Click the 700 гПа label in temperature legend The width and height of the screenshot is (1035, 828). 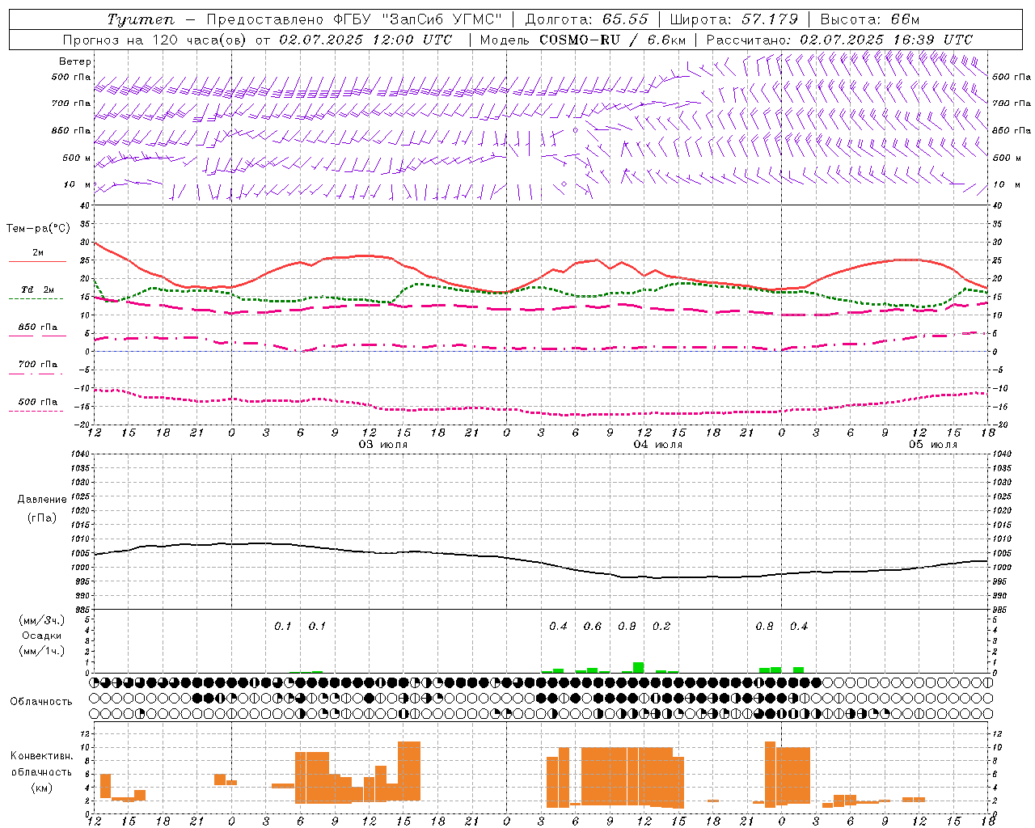coord(38,365)
